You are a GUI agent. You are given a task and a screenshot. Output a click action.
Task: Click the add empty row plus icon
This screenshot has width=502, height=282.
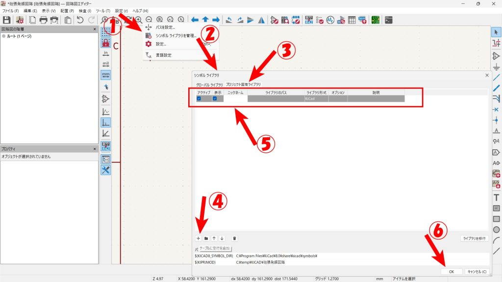point(199,238)
